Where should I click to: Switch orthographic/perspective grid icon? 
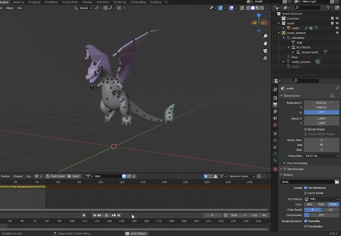tap(265, 58)
